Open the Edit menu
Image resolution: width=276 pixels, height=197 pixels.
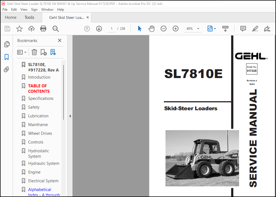[14, 10]
